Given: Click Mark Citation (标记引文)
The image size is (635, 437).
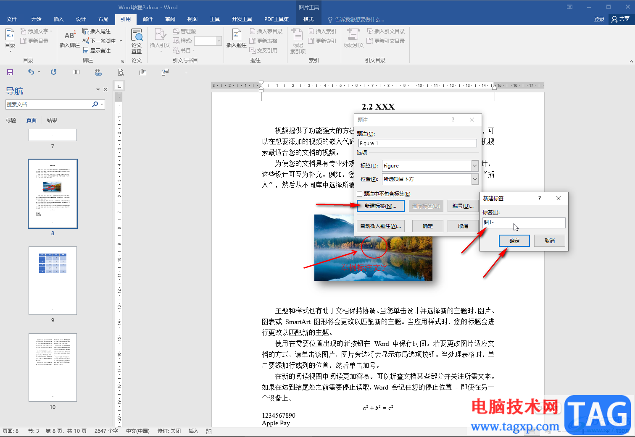Looking at the screenshot, I should pos(353,39).
